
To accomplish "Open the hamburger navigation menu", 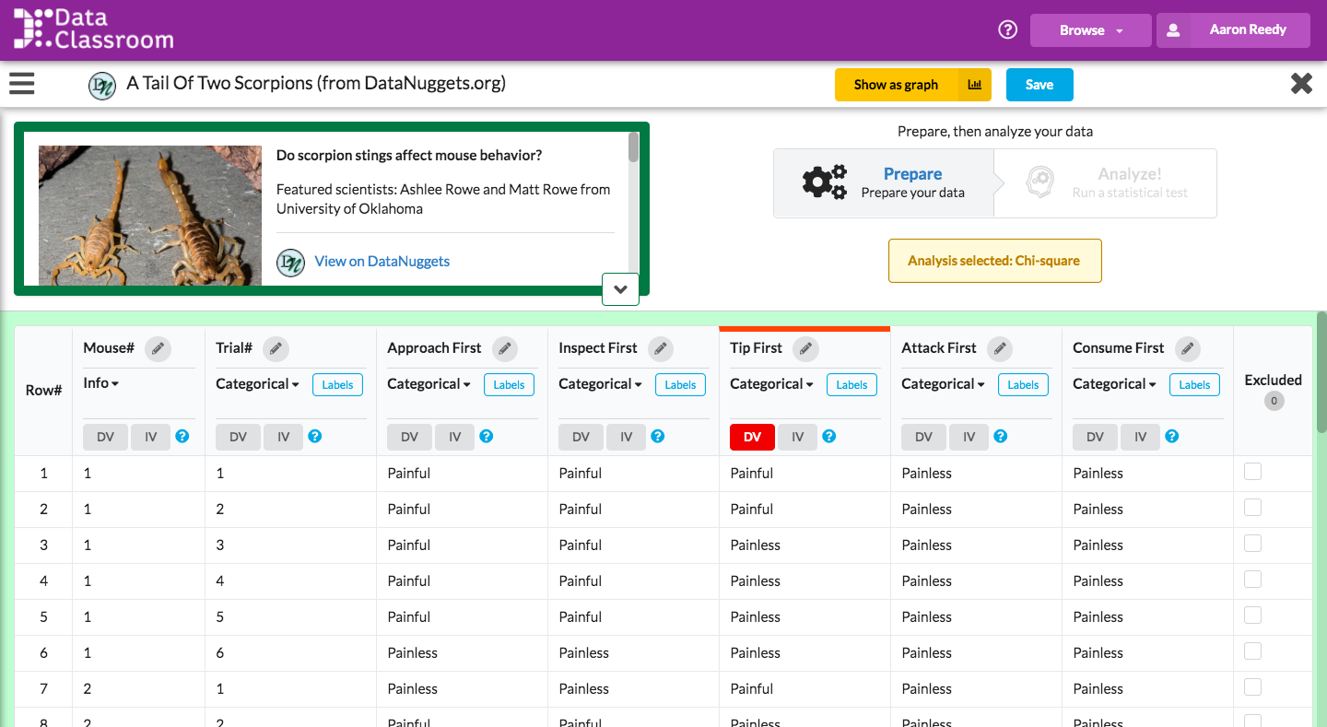I will point(21,83).
